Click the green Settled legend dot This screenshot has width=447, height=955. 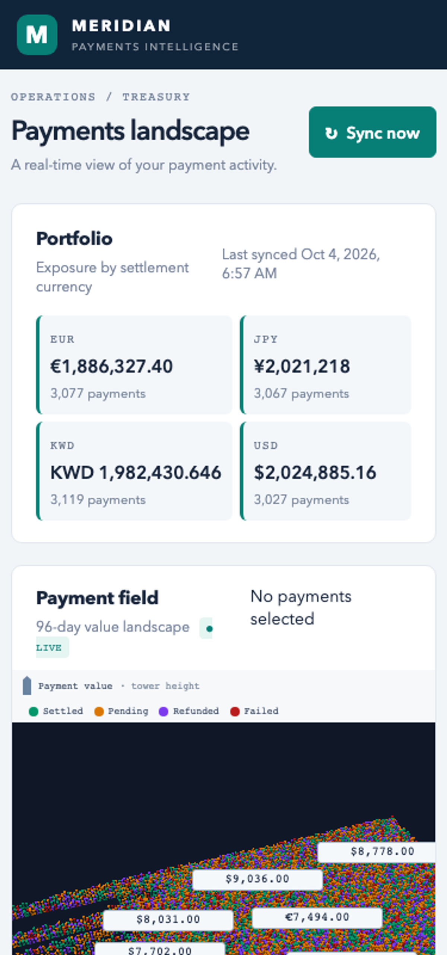(34, 711)
